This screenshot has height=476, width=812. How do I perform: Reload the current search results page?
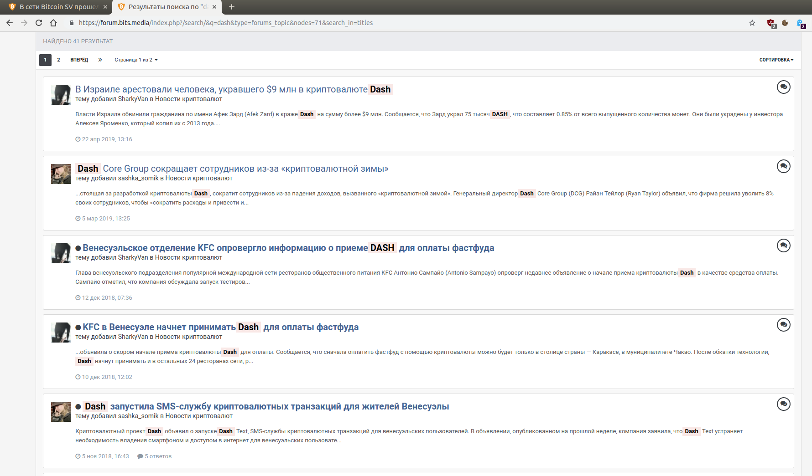[x=39, y=23]
